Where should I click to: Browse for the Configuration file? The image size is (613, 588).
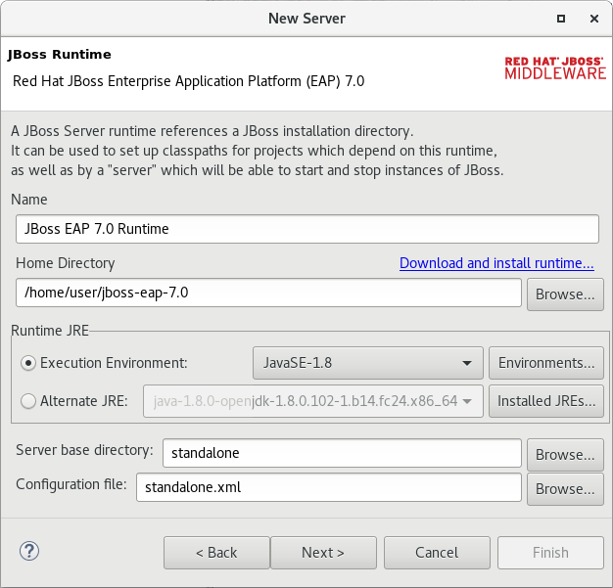pyautogui.click(x=565, y=489)
